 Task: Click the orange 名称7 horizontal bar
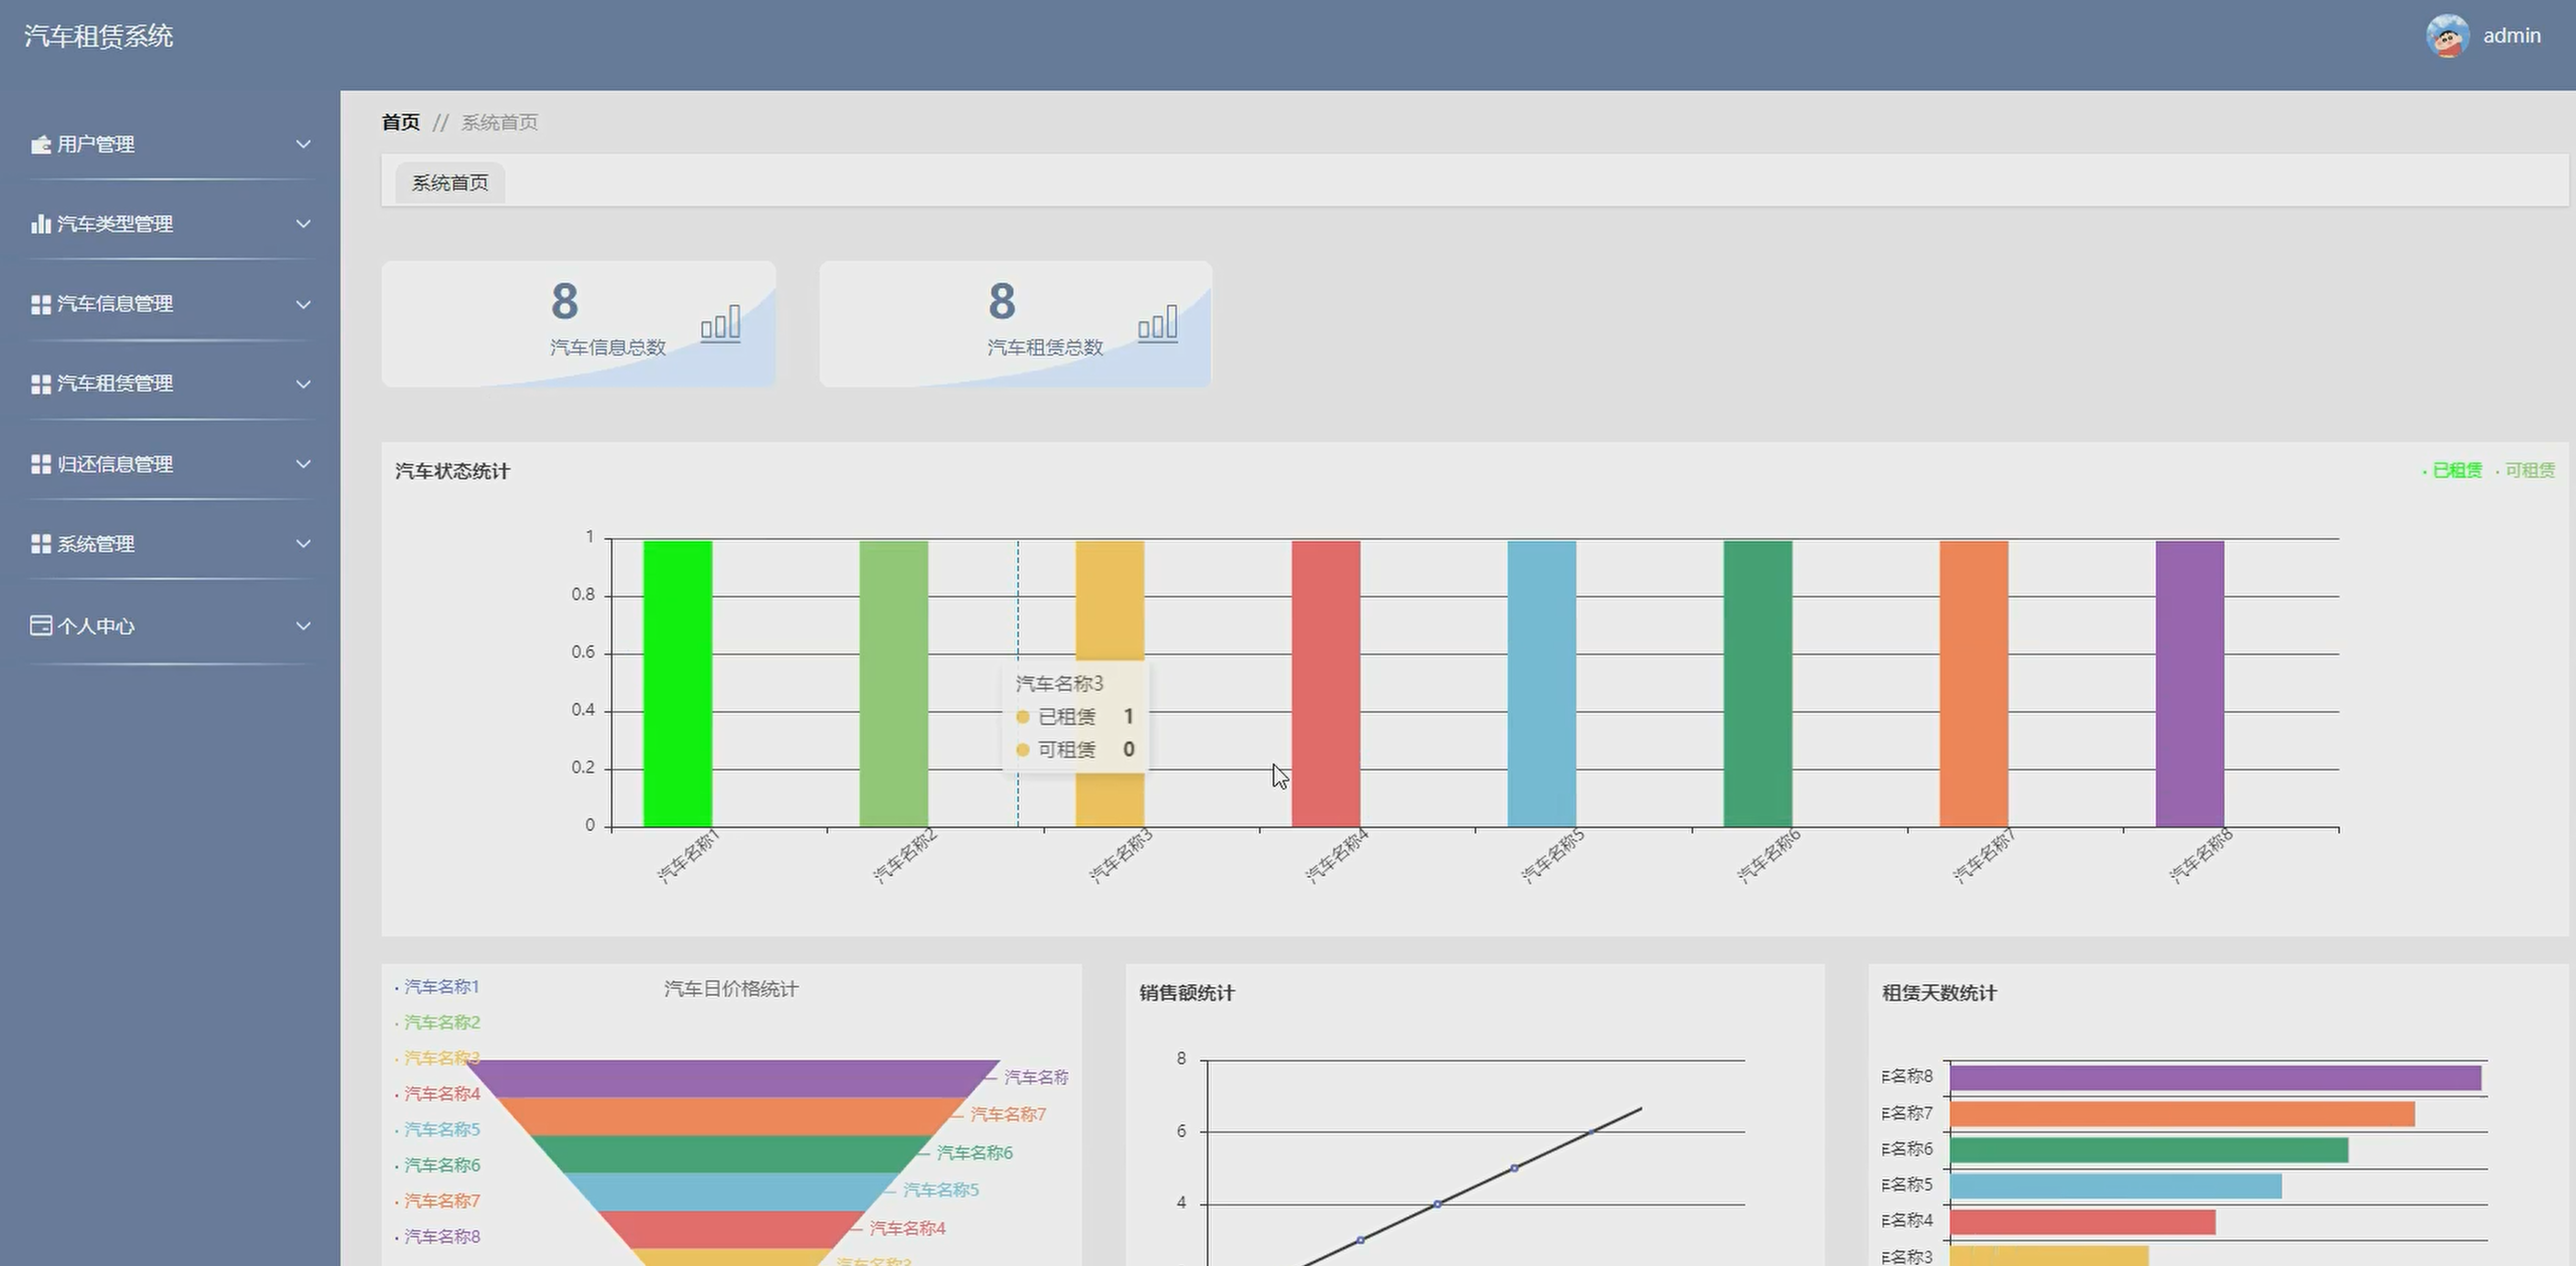pos(2182,1114)
